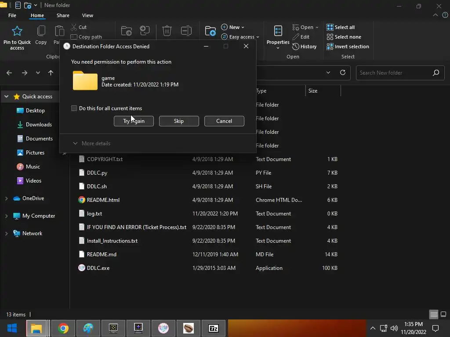This screenshot has height=337, width=450.
Task: Switch to the Share ribbon tab
Action: 63,15
